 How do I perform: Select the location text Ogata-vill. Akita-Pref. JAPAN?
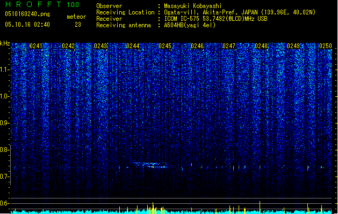pyautogui.click(x=211, y=12)
